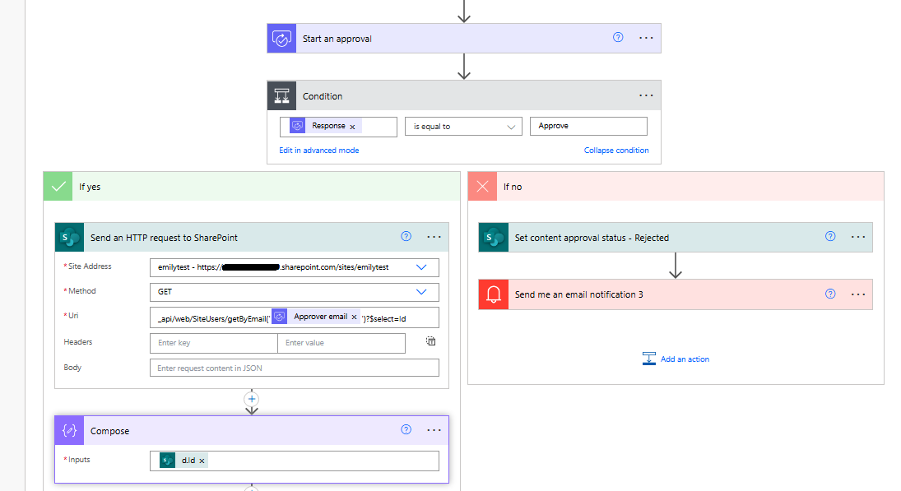Collapse the Compose action title

tap(109, 431)
